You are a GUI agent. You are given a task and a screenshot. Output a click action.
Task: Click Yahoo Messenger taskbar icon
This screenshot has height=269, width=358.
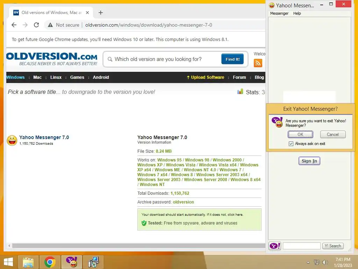72,262
